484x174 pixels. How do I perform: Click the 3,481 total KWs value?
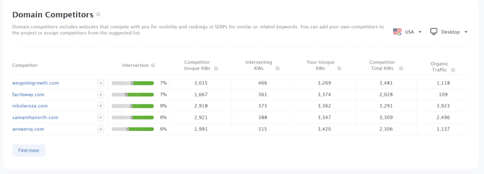386,83
